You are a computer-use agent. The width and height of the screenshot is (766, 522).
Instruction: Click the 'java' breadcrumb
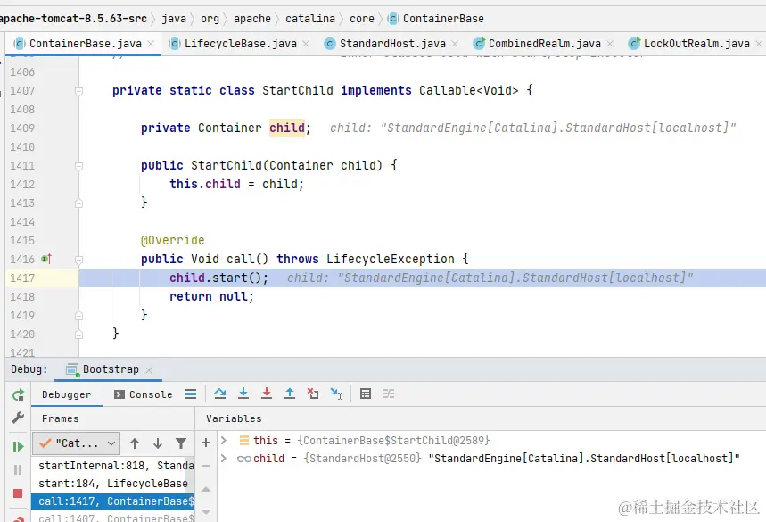[174, 19]
